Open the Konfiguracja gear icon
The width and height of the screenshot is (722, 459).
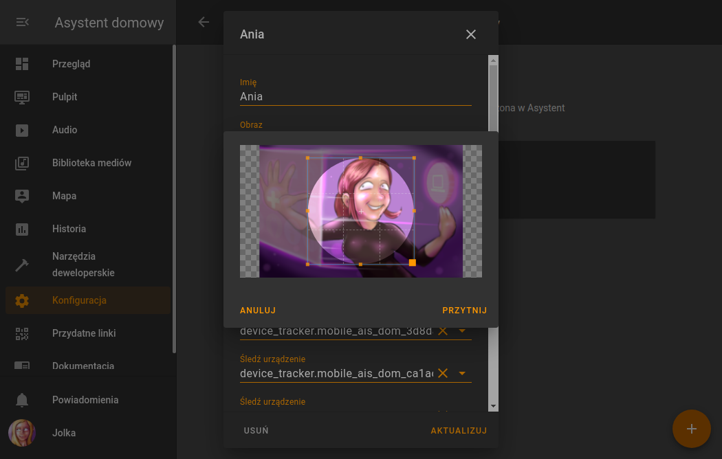click(21, 300)
